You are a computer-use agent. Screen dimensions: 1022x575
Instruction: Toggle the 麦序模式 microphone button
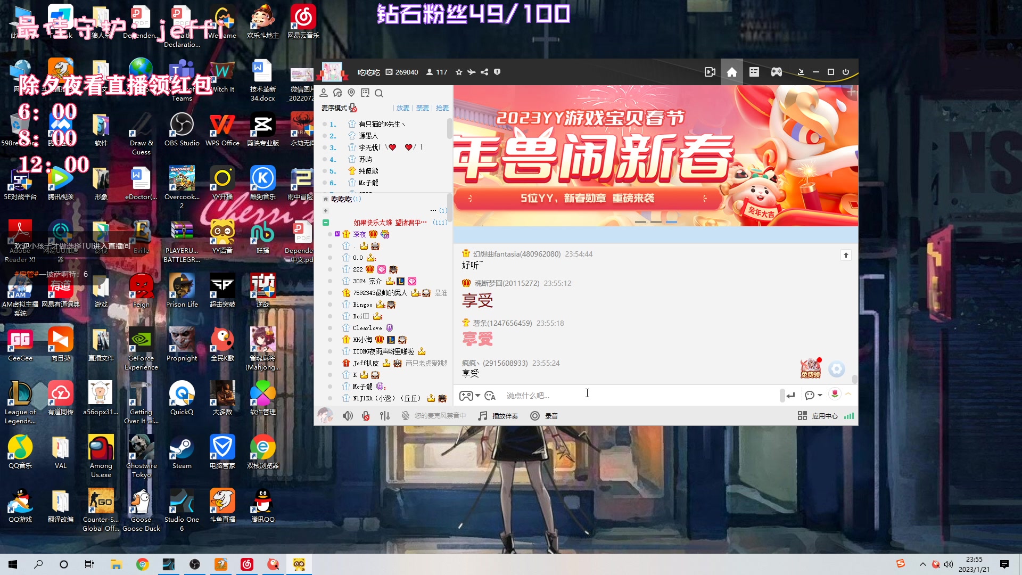pos(353,108)
